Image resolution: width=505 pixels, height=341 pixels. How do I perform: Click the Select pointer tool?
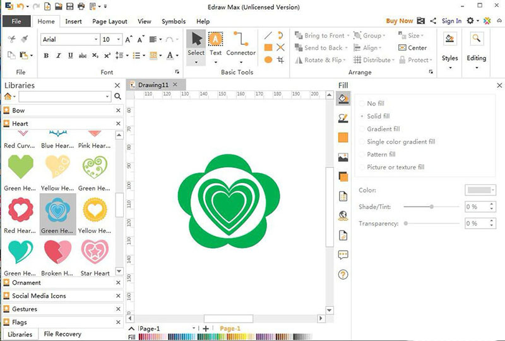pos(196,44)
